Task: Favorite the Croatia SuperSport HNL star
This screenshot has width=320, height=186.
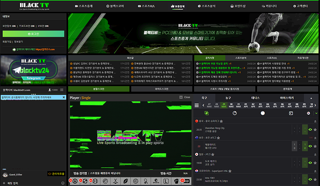Action: [x=230, y=171]
